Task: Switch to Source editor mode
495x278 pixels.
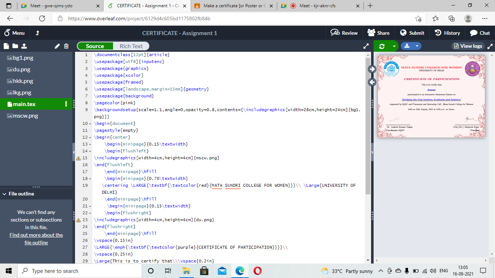Action: pyautogui.click(x=95, y=46)
